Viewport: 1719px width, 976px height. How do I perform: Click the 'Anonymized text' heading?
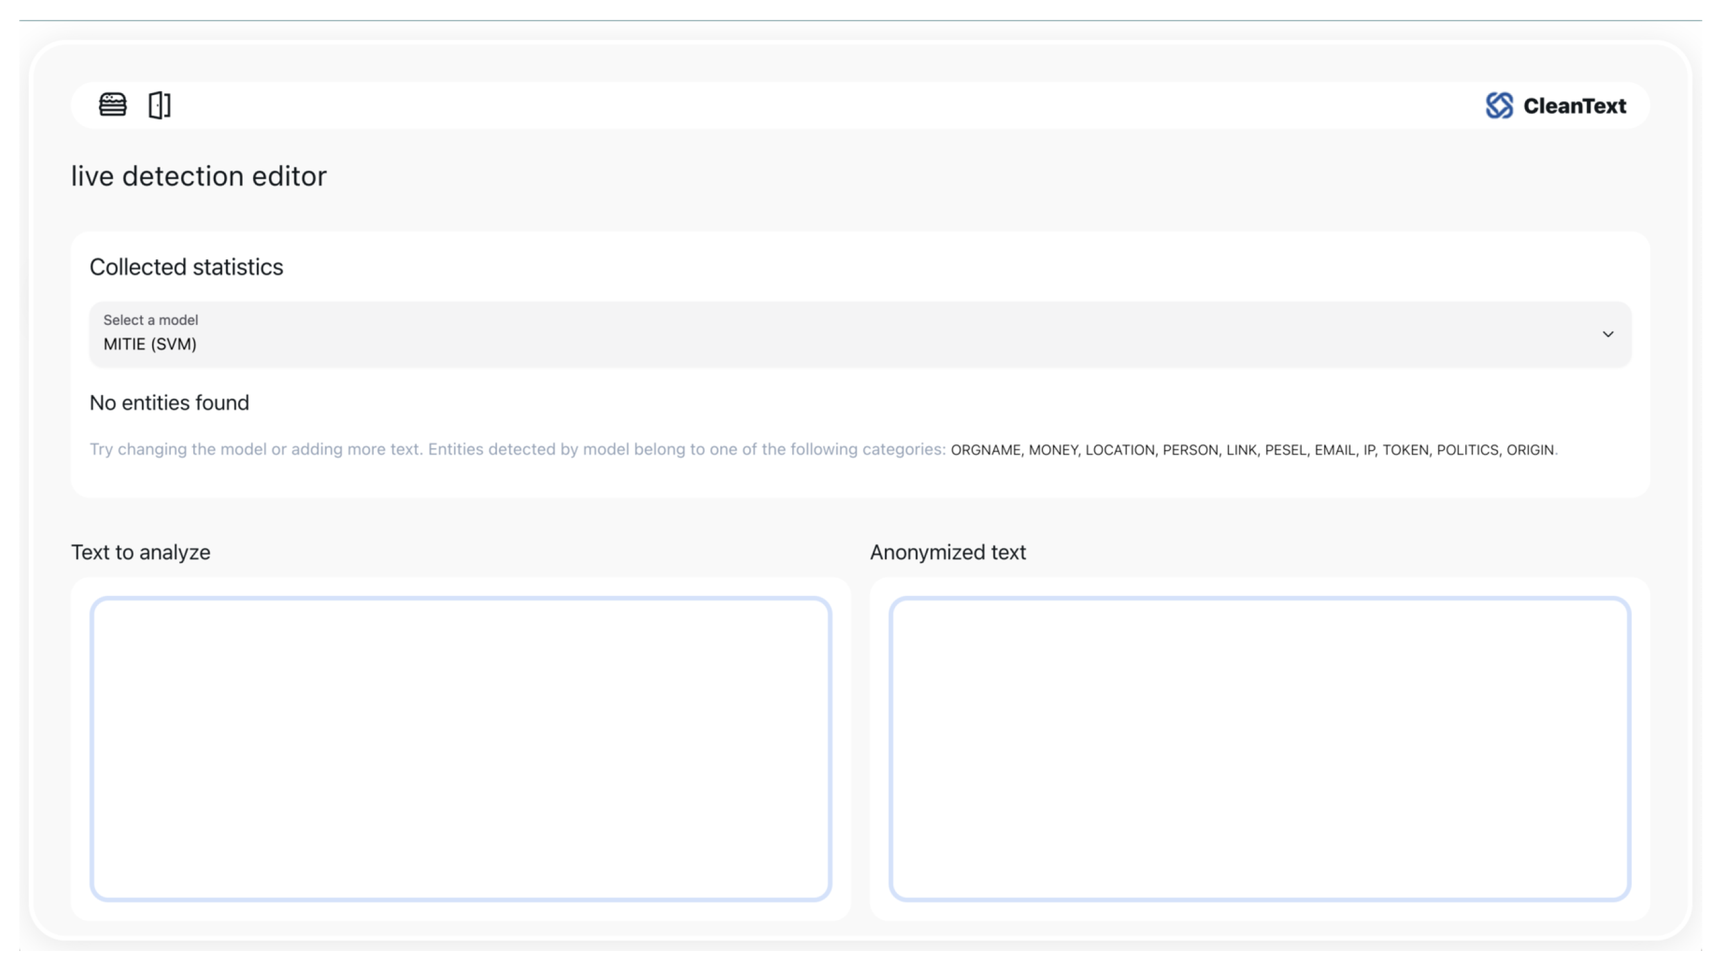point(948,552)
